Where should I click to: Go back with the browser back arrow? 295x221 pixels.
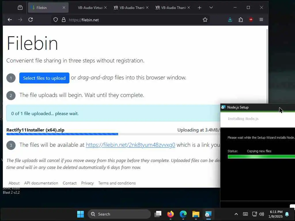click(x=10, y=20)
